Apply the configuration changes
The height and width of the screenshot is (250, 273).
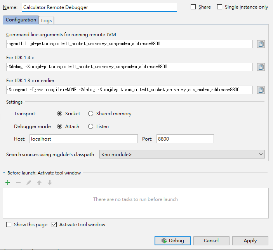coord(250,241)
